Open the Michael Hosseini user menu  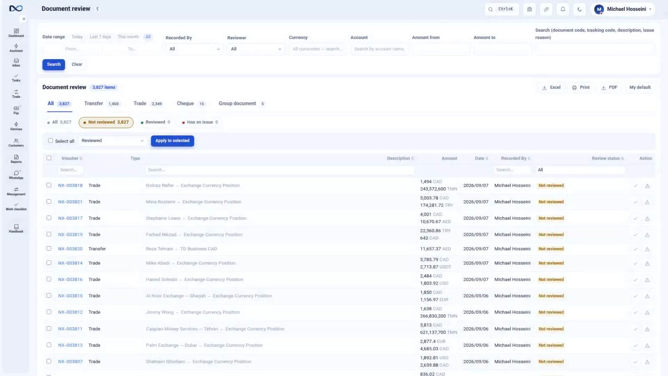[x=623, y=9]
